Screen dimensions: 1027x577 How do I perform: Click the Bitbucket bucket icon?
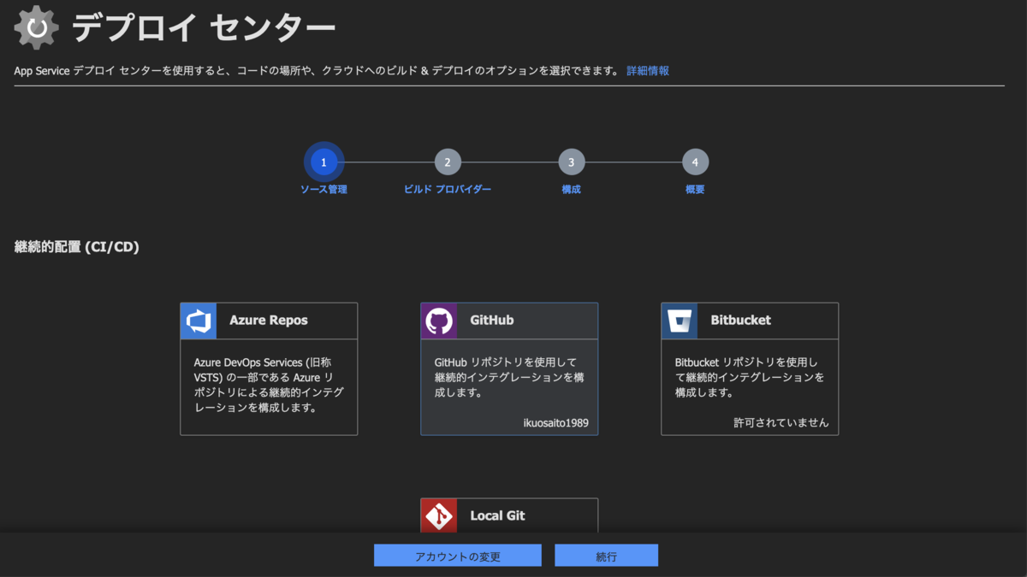tap(680, 321)
